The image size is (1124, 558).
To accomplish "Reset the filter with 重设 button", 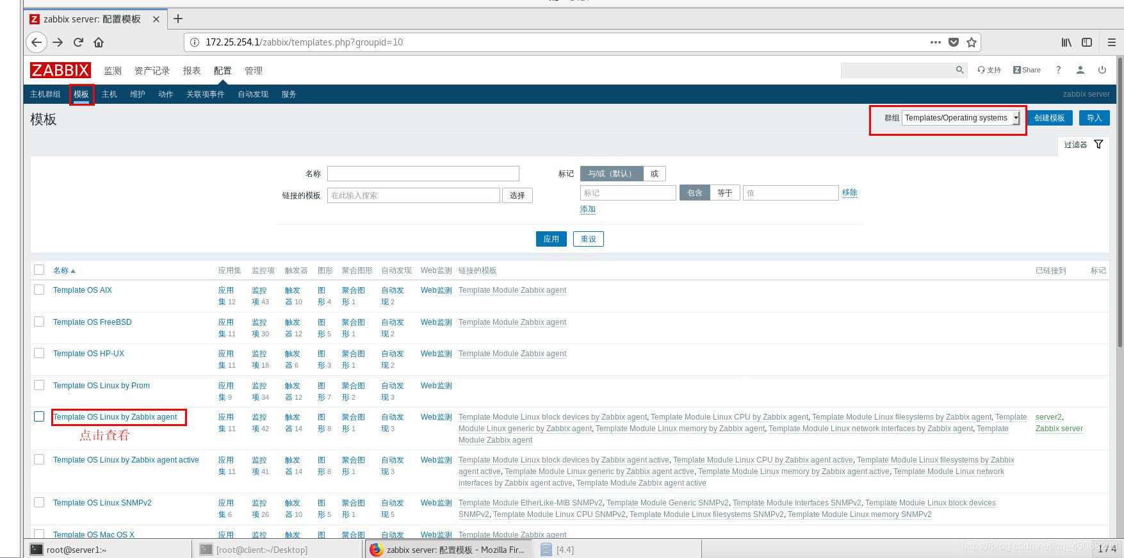I will [x=589, y=239].
